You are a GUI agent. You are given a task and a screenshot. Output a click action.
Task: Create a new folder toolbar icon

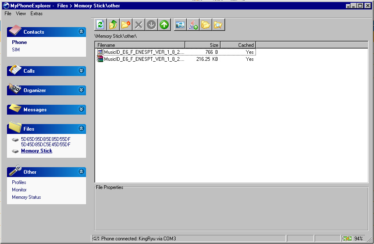(126, 25)
